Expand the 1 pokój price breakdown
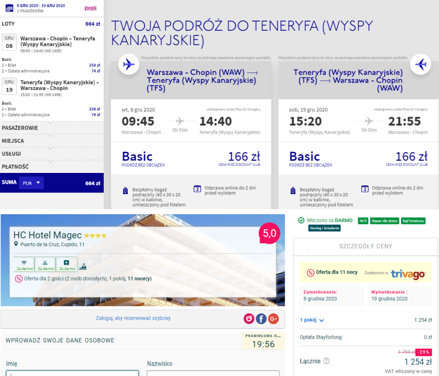The width and height of the screenshot is (439, 376). (x=312, y=320)
